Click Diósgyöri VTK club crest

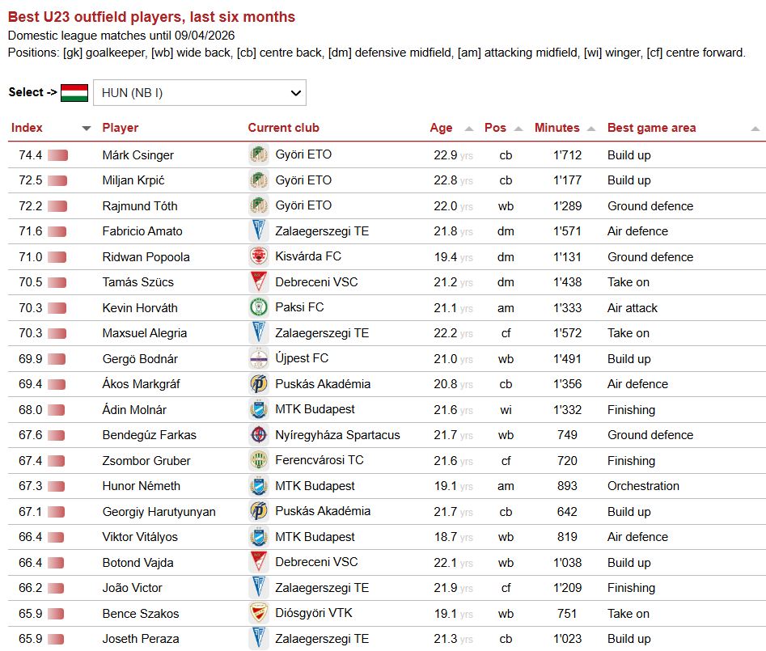pyautogui.click(x=259, y=613)
